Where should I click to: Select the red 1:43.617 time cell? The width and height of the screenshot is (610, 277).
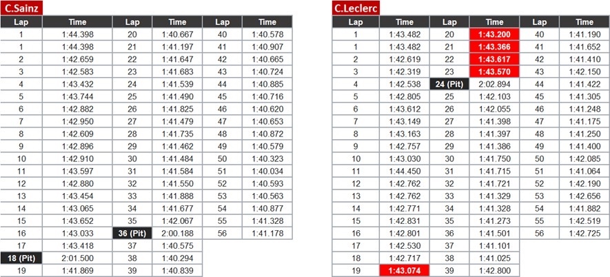(x=494, y=59)
